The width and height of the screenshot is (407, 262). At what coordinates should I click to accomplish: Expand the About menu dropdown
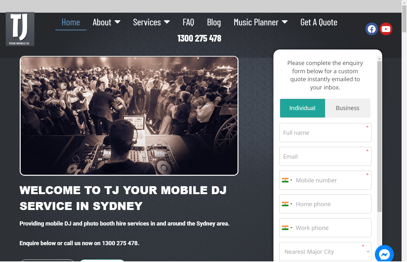107,22
